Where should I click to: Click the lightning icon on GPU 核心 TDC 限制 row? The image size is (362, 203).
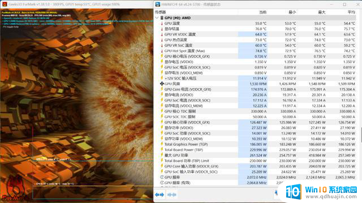pyautogui.click(x=162, y=111)
